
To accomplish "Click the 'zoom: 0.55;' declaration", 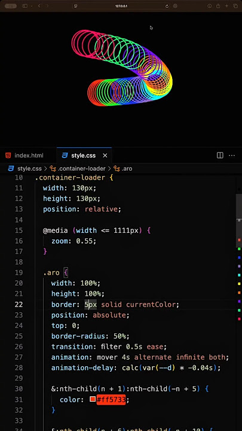I will click(x=74, y=241).
